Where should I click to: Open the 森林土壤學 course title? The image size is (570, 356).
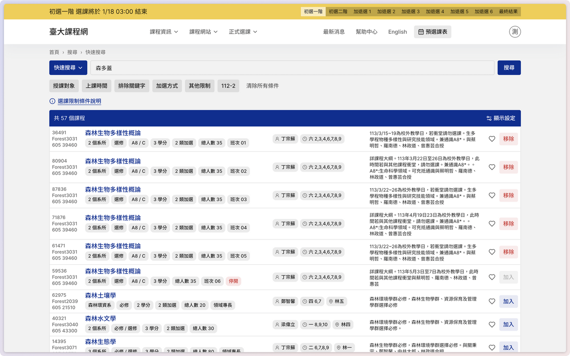[x=101, y=295]
